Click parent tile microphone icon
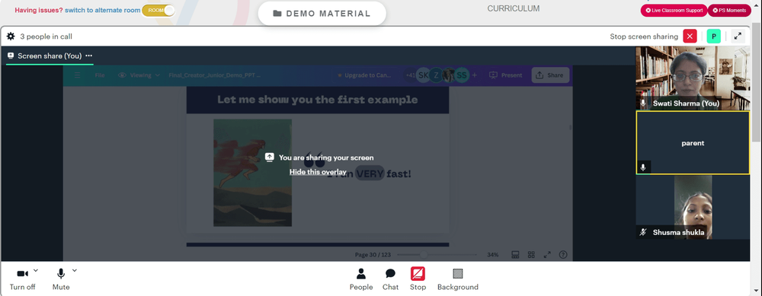The image size is (762, 296). tap(643, 167)
